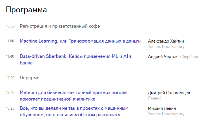Click Yandex Data Factory under Александр Хайтин
The width and height of the screenshot is (204, 123).
click(166, 47)
